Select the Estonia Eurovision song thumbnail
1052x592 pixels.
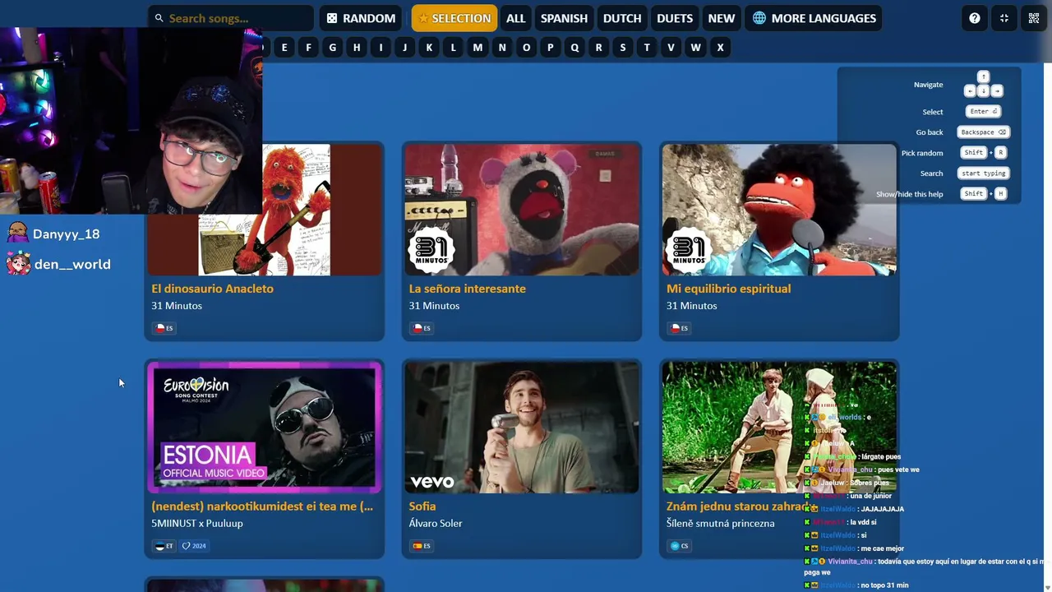coord(264,428)
